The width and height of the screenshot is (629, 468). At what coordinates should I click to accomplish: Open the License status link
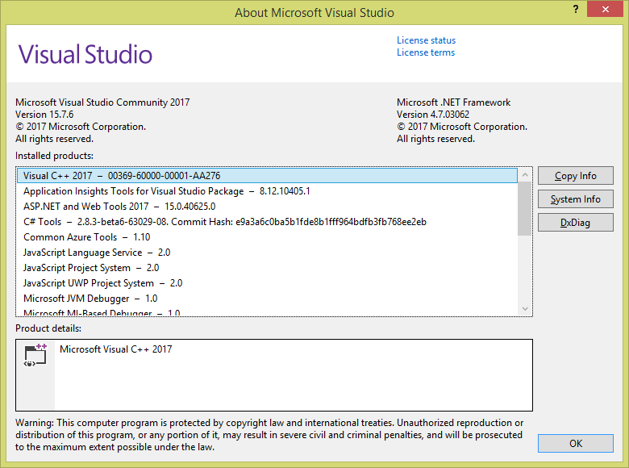(426, 40)
